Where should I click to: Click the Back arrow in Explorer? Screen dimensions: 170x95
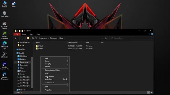pyautogui.click(x=16, y=38)
